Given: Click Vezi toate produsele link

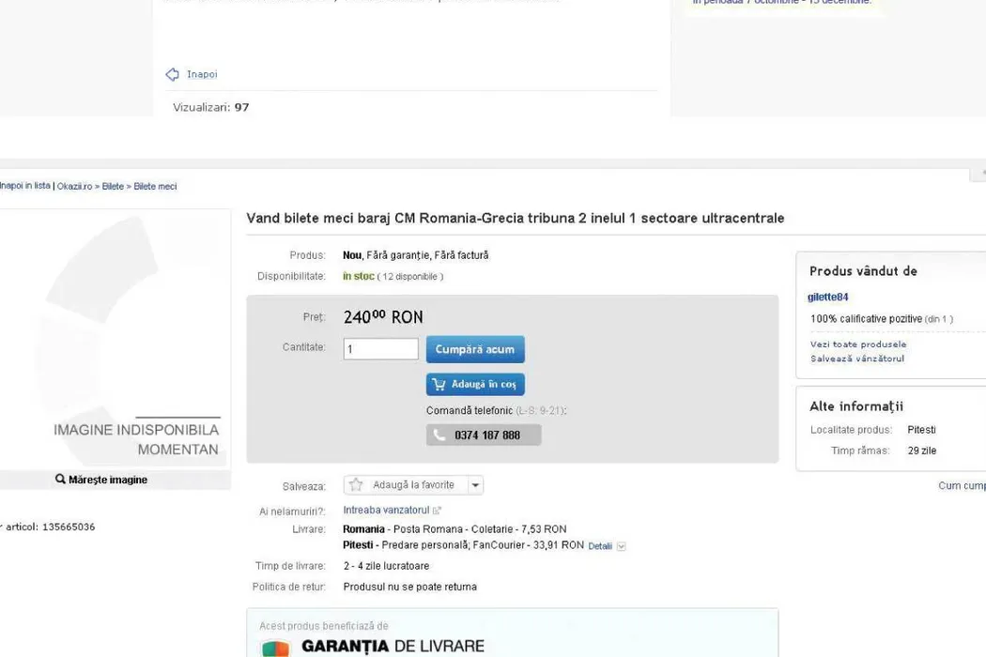Looking at the screenshot, I should 857,344.
